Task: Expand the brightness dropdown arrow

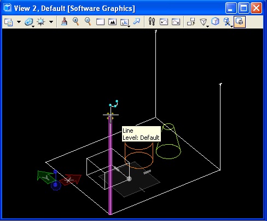Action: pyautogui.click(x=51, y=22)
